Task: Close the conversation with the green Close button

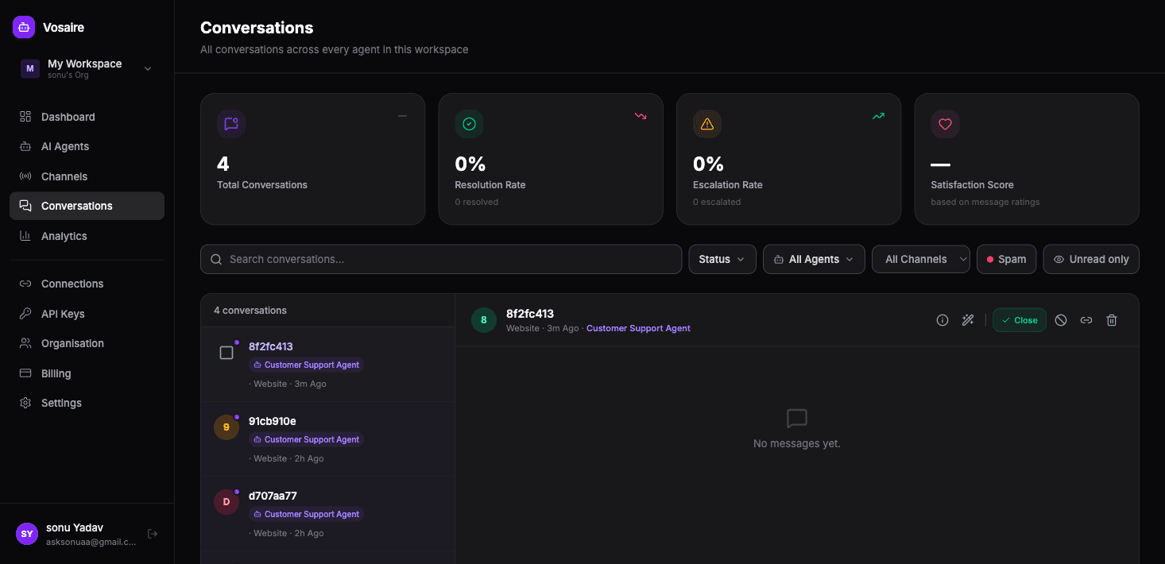Action: click(1020, 320)
